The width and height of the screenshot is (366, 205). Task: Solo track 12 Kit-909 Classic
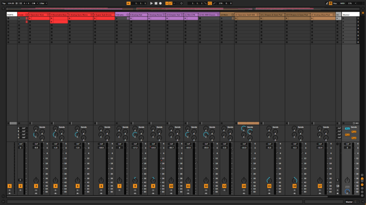[x=206, y=190]
